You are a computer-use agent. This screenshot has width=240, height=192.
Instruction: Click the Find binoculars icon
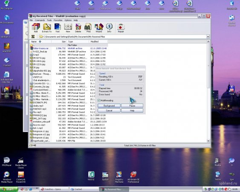pos(88,28)
